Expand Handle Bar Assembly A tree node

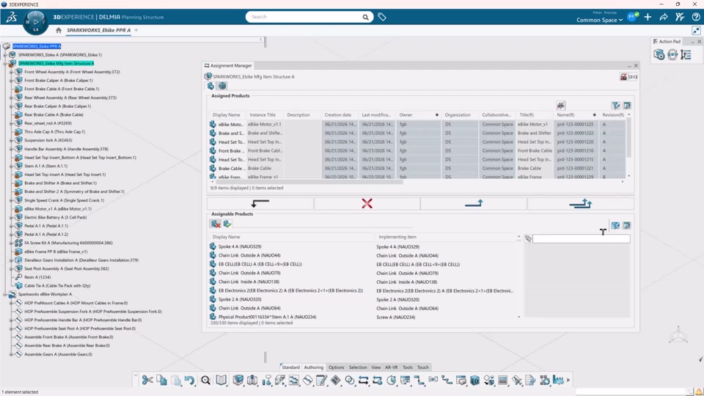(12, 149)
